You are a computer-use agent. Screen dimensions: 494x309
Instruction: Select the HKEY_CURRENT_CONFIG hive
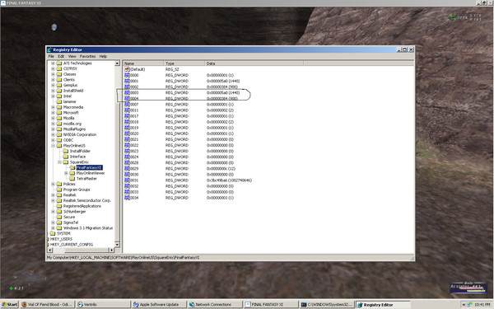point(72,245)
